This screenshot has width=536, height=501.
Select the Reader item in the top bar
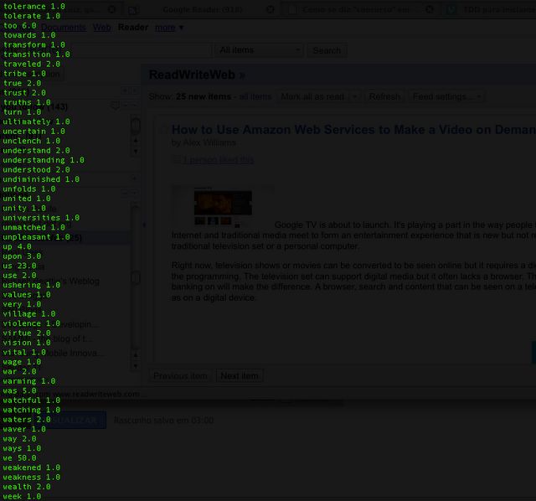coord(133,28)
